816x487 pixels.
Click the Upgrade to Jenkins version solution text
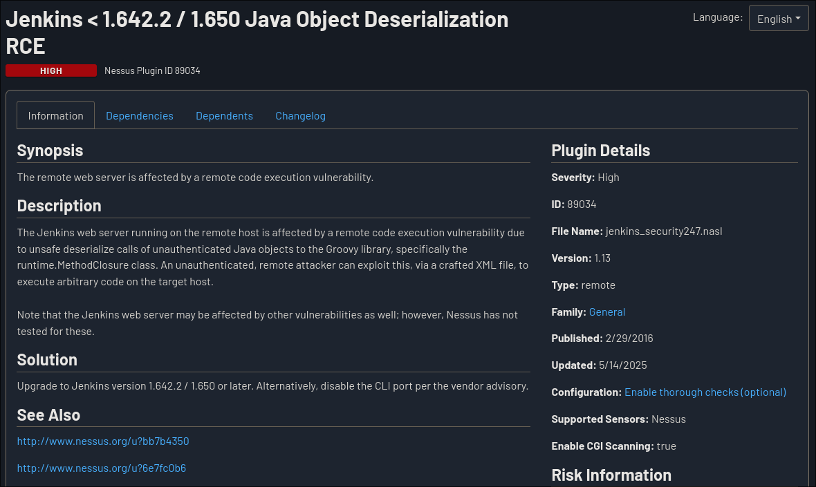pos(272,386)
